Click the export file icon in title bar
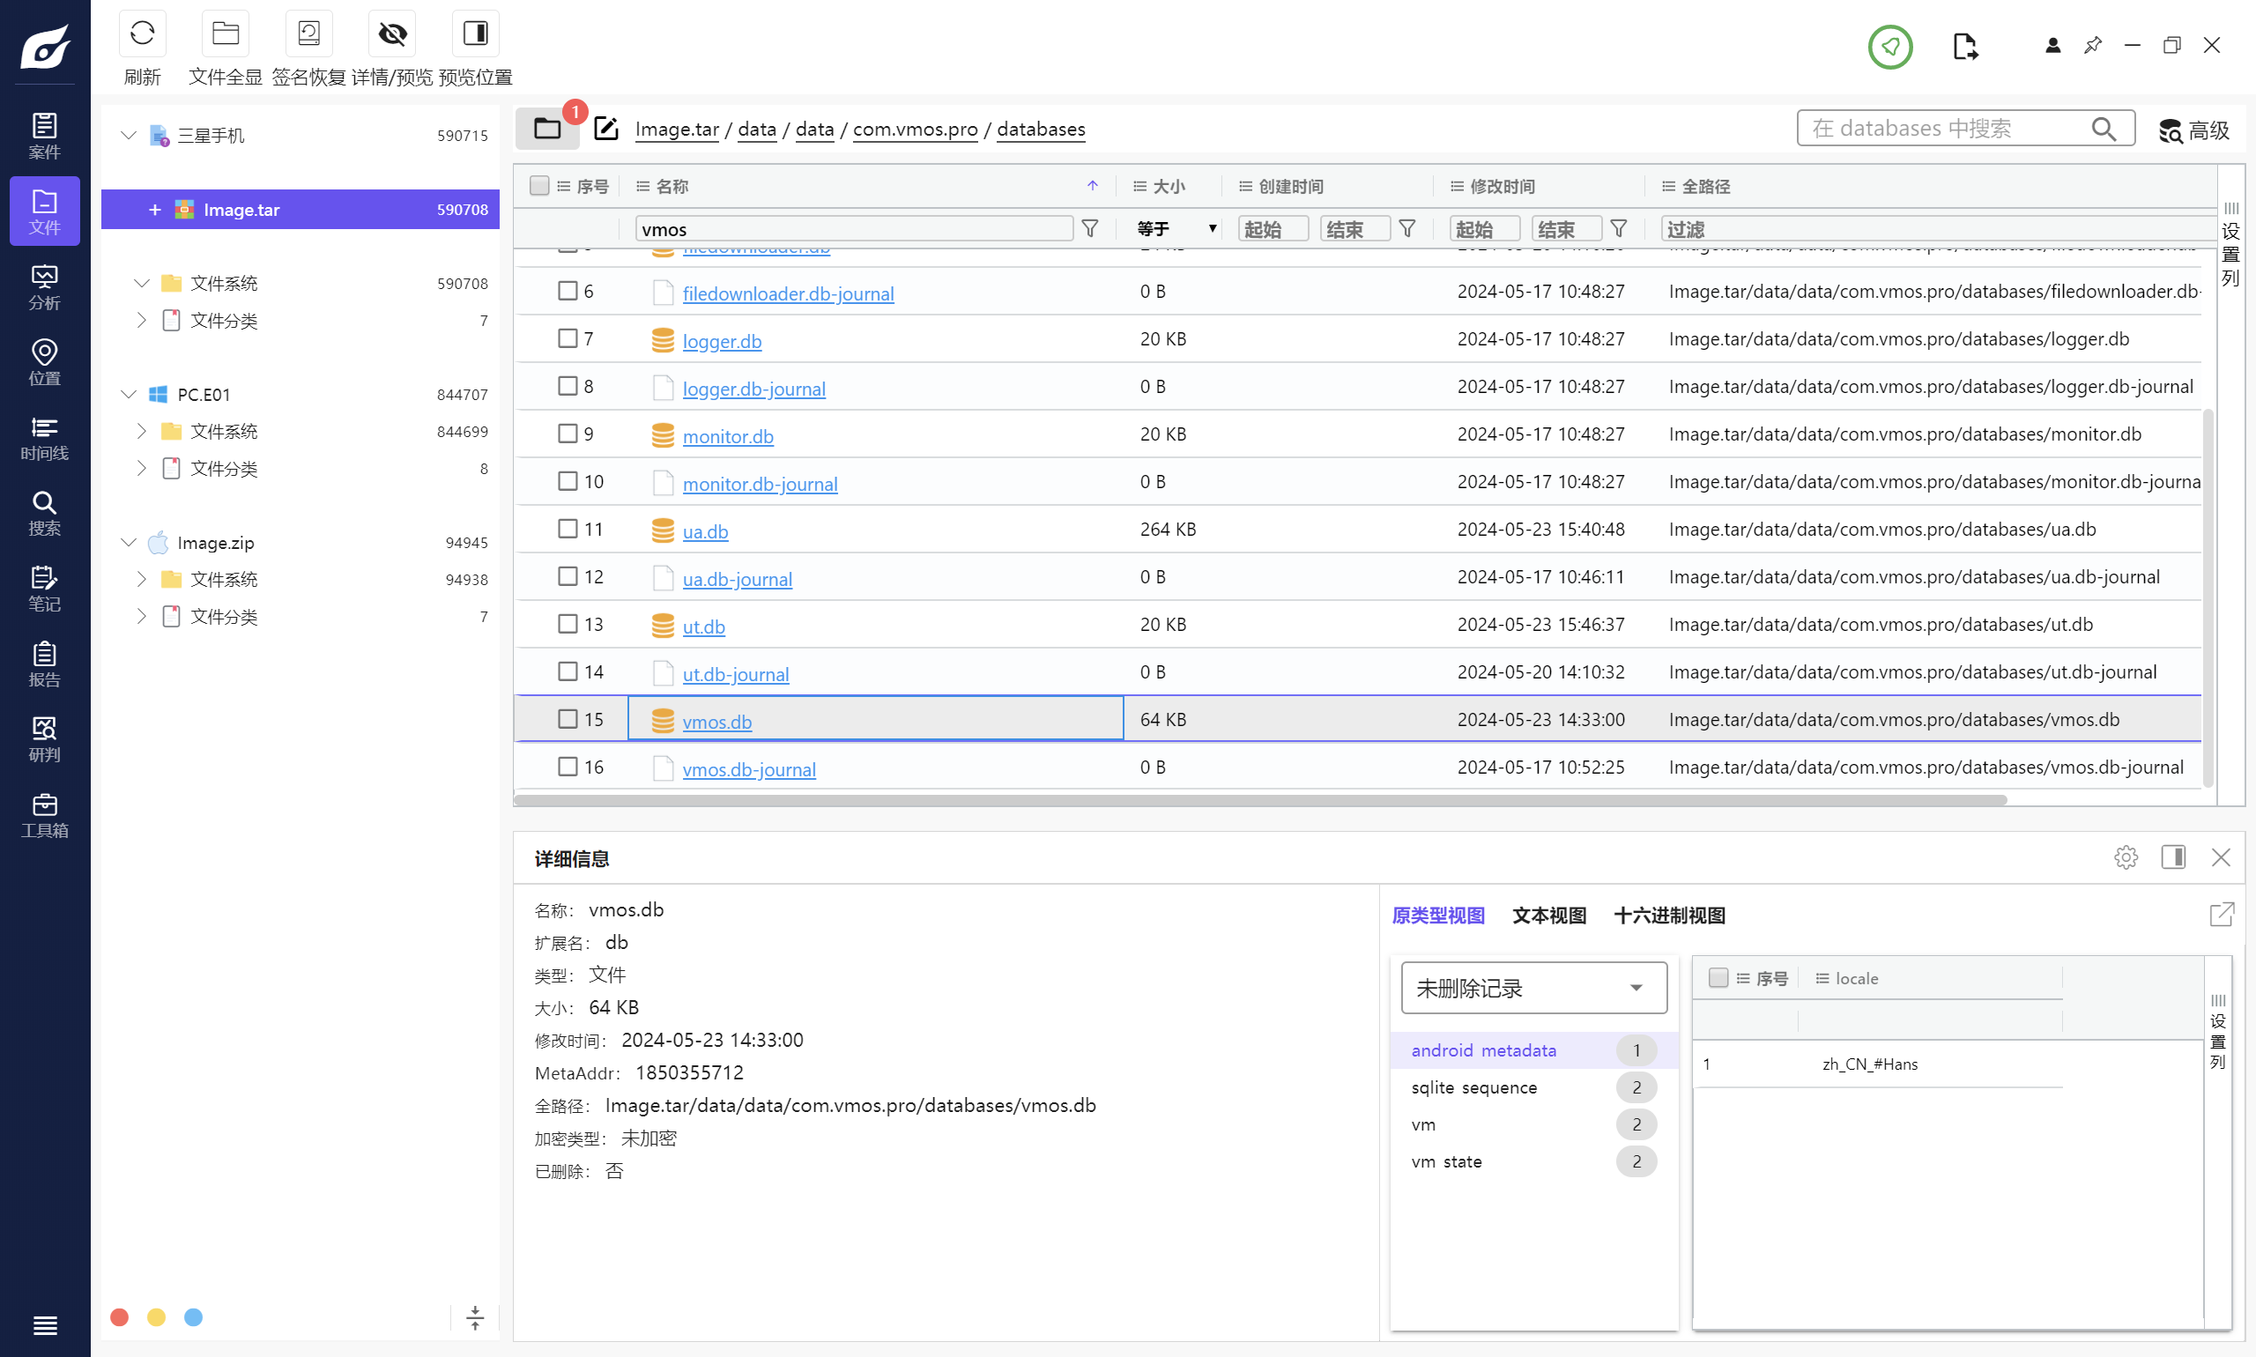 pyautogui.click(x=1965, y=46)
